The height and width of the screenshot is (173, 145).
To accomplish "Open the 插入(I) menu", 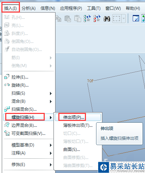I will pos(10,8).
